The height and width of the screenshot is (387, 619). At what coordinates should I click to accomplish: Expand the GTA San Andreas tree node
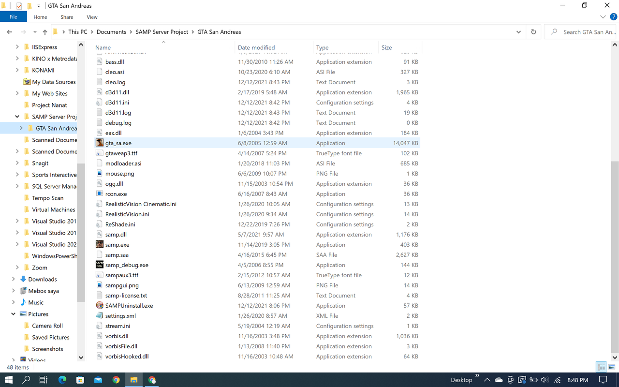[x=21, y=128]
